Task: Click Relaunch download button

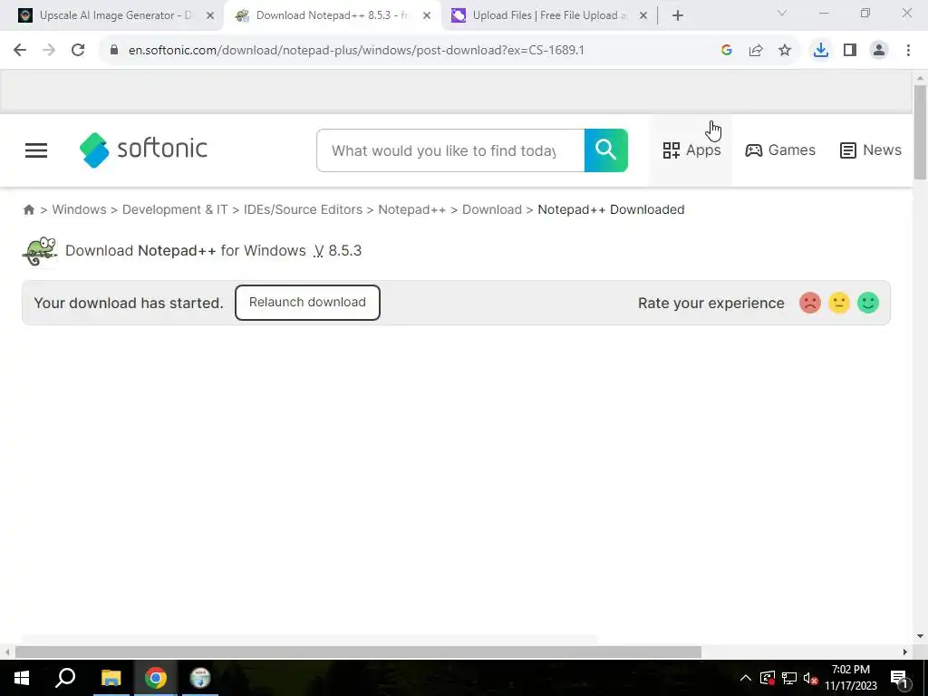Action: [307, 303]
